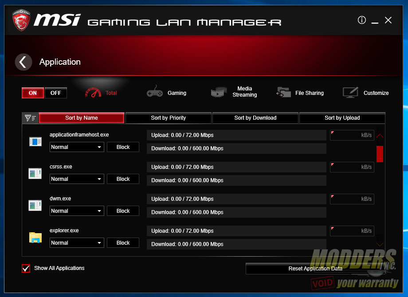Viewport: 408px width, 297px height.
Task: Click the explorer.exe name text
Action: (64, 231)
